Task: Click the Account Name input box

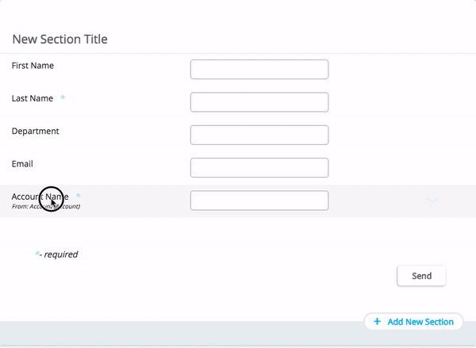Action: click(259, 201)
